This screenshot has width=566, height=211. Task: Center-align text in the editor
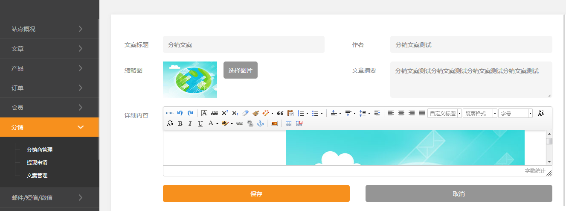(x=401, y=113)
